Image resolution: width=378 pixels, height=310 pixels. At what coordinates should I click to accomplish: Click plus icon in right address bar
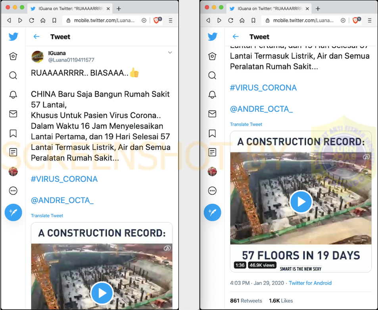pyautogui.click(x=343, y=21)
